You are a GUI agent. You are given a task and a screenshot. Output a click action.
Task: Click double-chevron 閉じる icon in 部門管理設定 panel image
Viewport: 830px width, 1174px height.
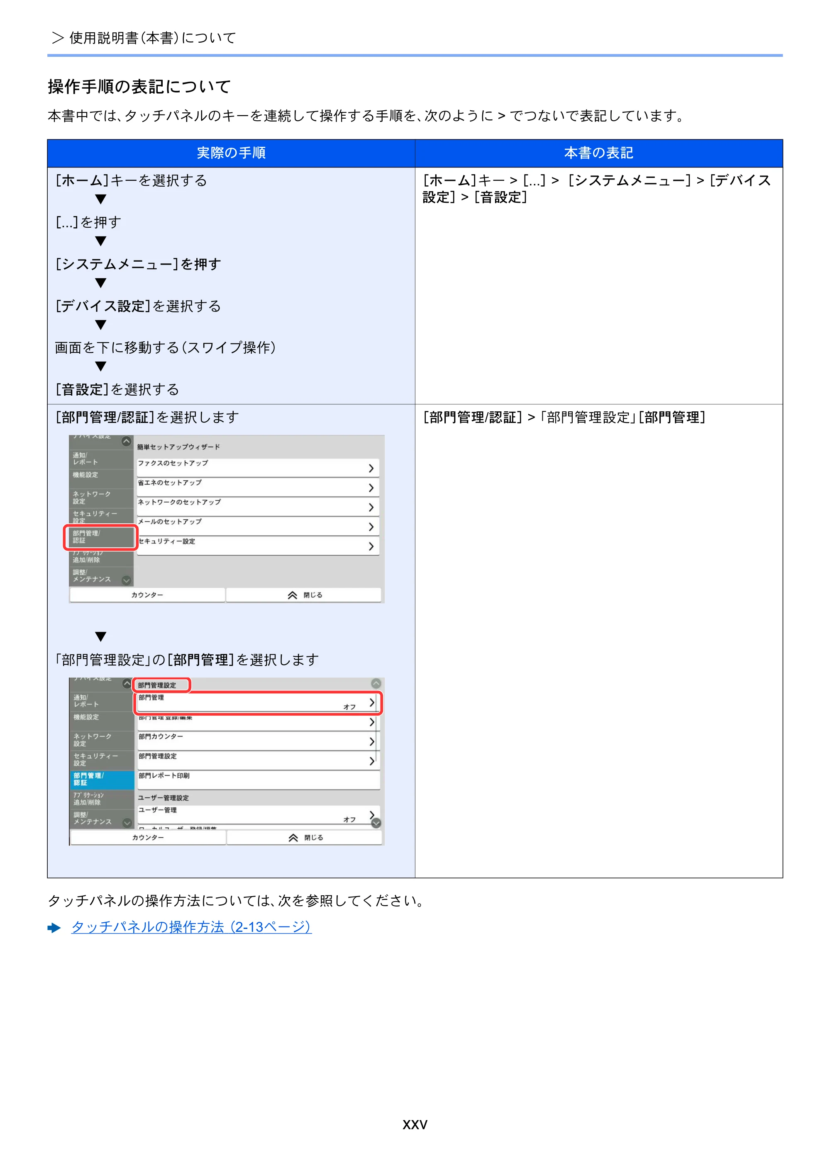point(293,838)
